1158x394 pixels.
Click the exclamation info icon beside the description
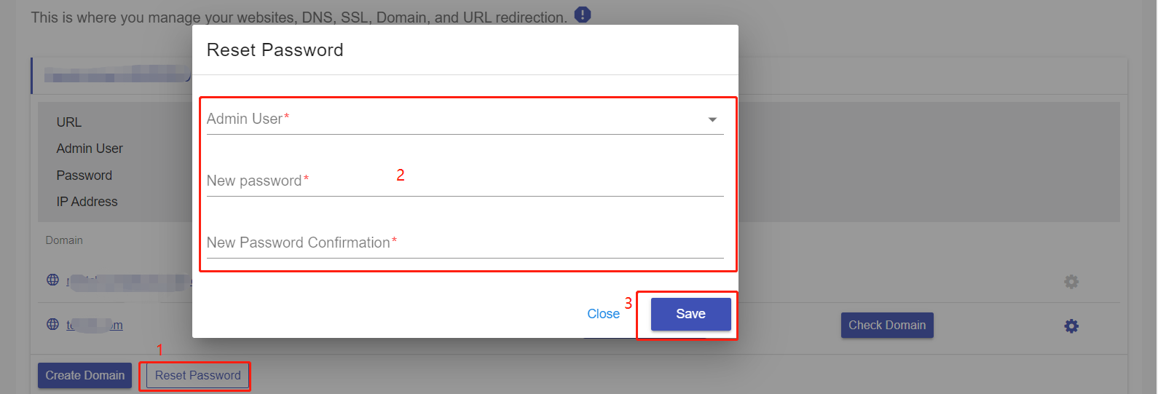583,15
